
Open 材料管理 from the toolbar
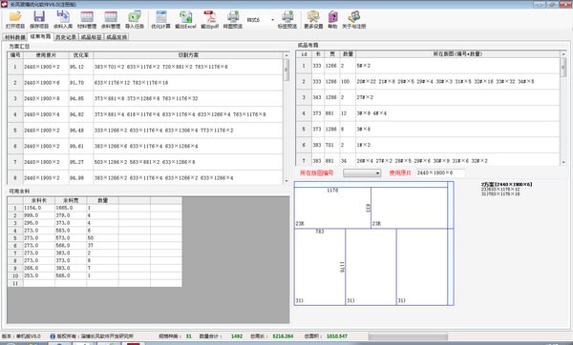[x=87, y=20]
